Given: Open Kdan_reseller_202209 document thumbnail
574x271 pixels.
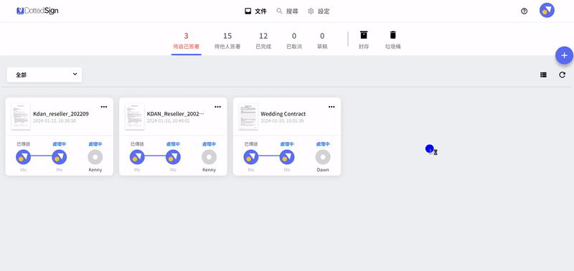Looking at the screenshot, I should point(21,117).
